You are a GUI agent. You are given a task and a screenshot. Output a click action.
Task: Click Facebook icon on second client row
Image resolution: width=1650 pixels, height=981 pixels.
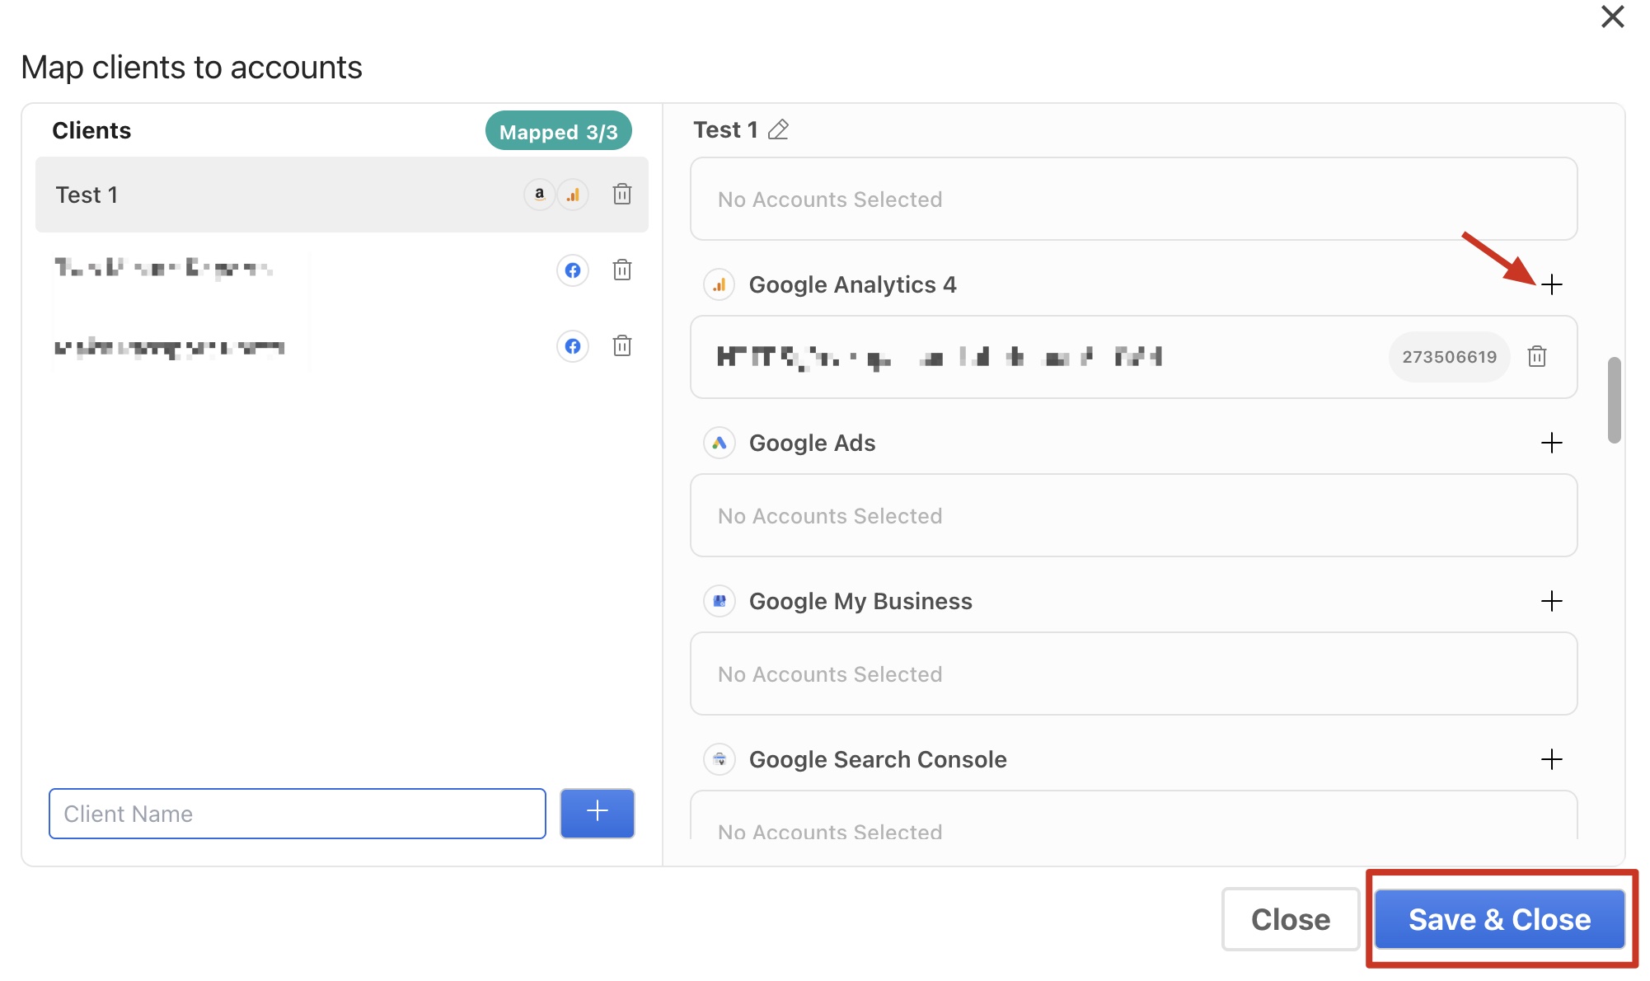(x=573, y=270)
